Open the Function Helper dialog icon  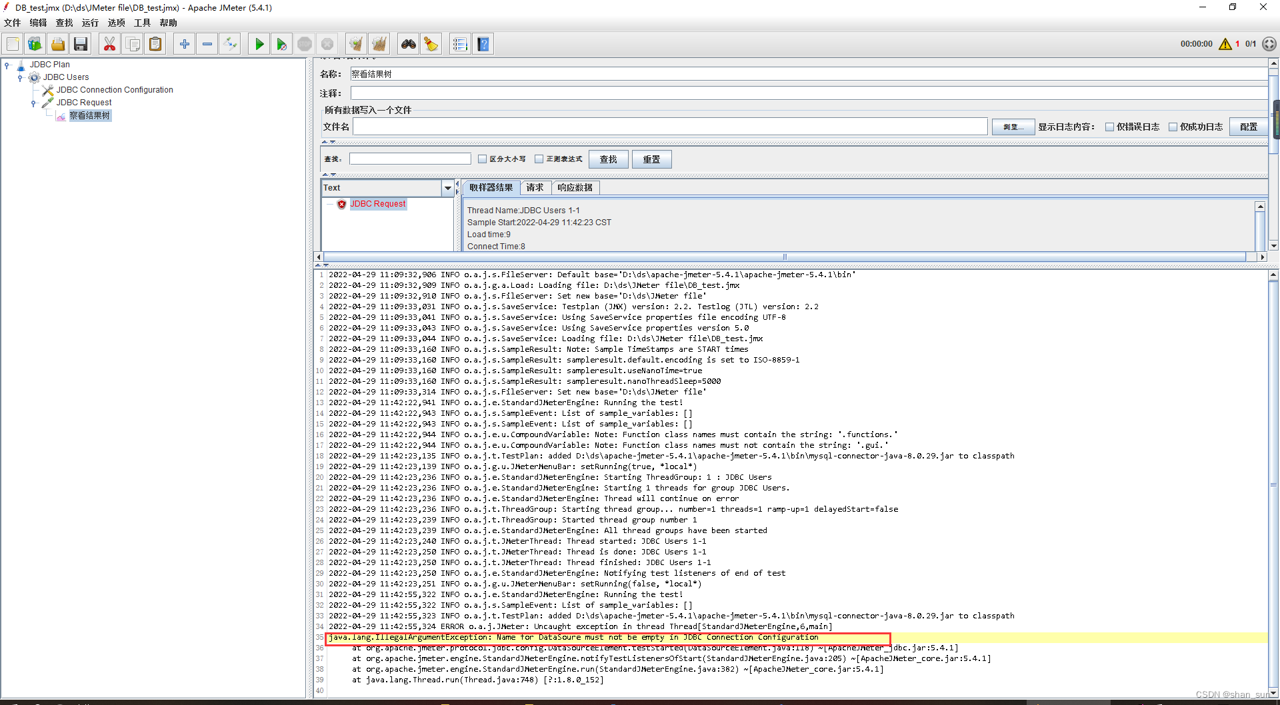pos(460,43)
